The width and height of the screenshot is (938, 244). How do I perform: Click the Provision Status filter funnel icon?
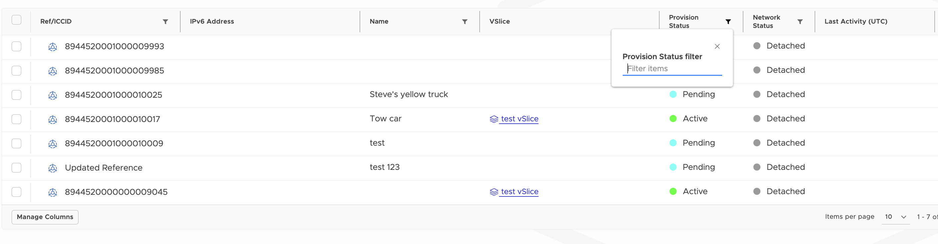(728, 22)
